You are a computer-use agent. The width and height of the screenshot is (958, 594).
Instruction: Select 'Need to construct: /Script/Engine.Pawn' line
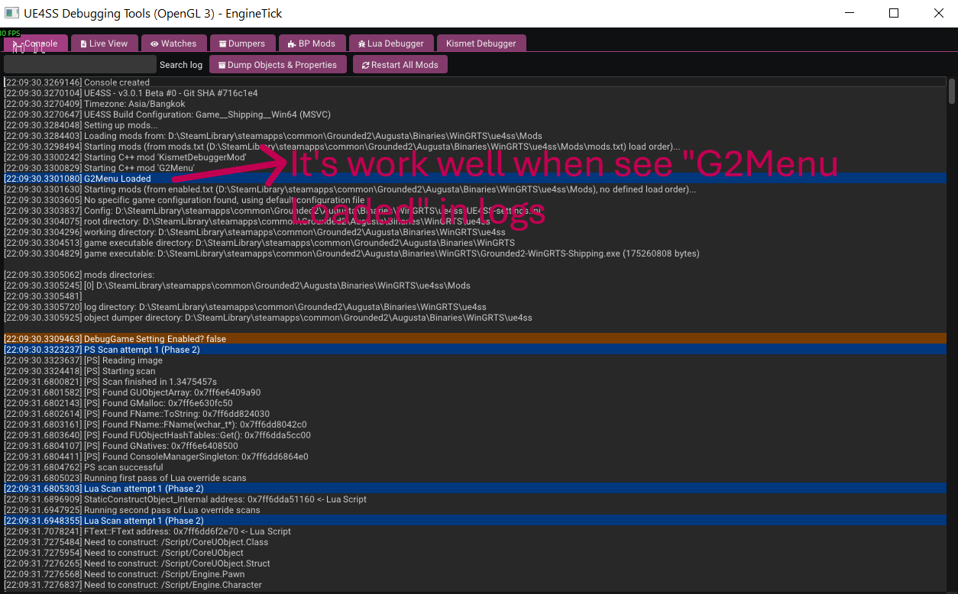pos(474,574)
